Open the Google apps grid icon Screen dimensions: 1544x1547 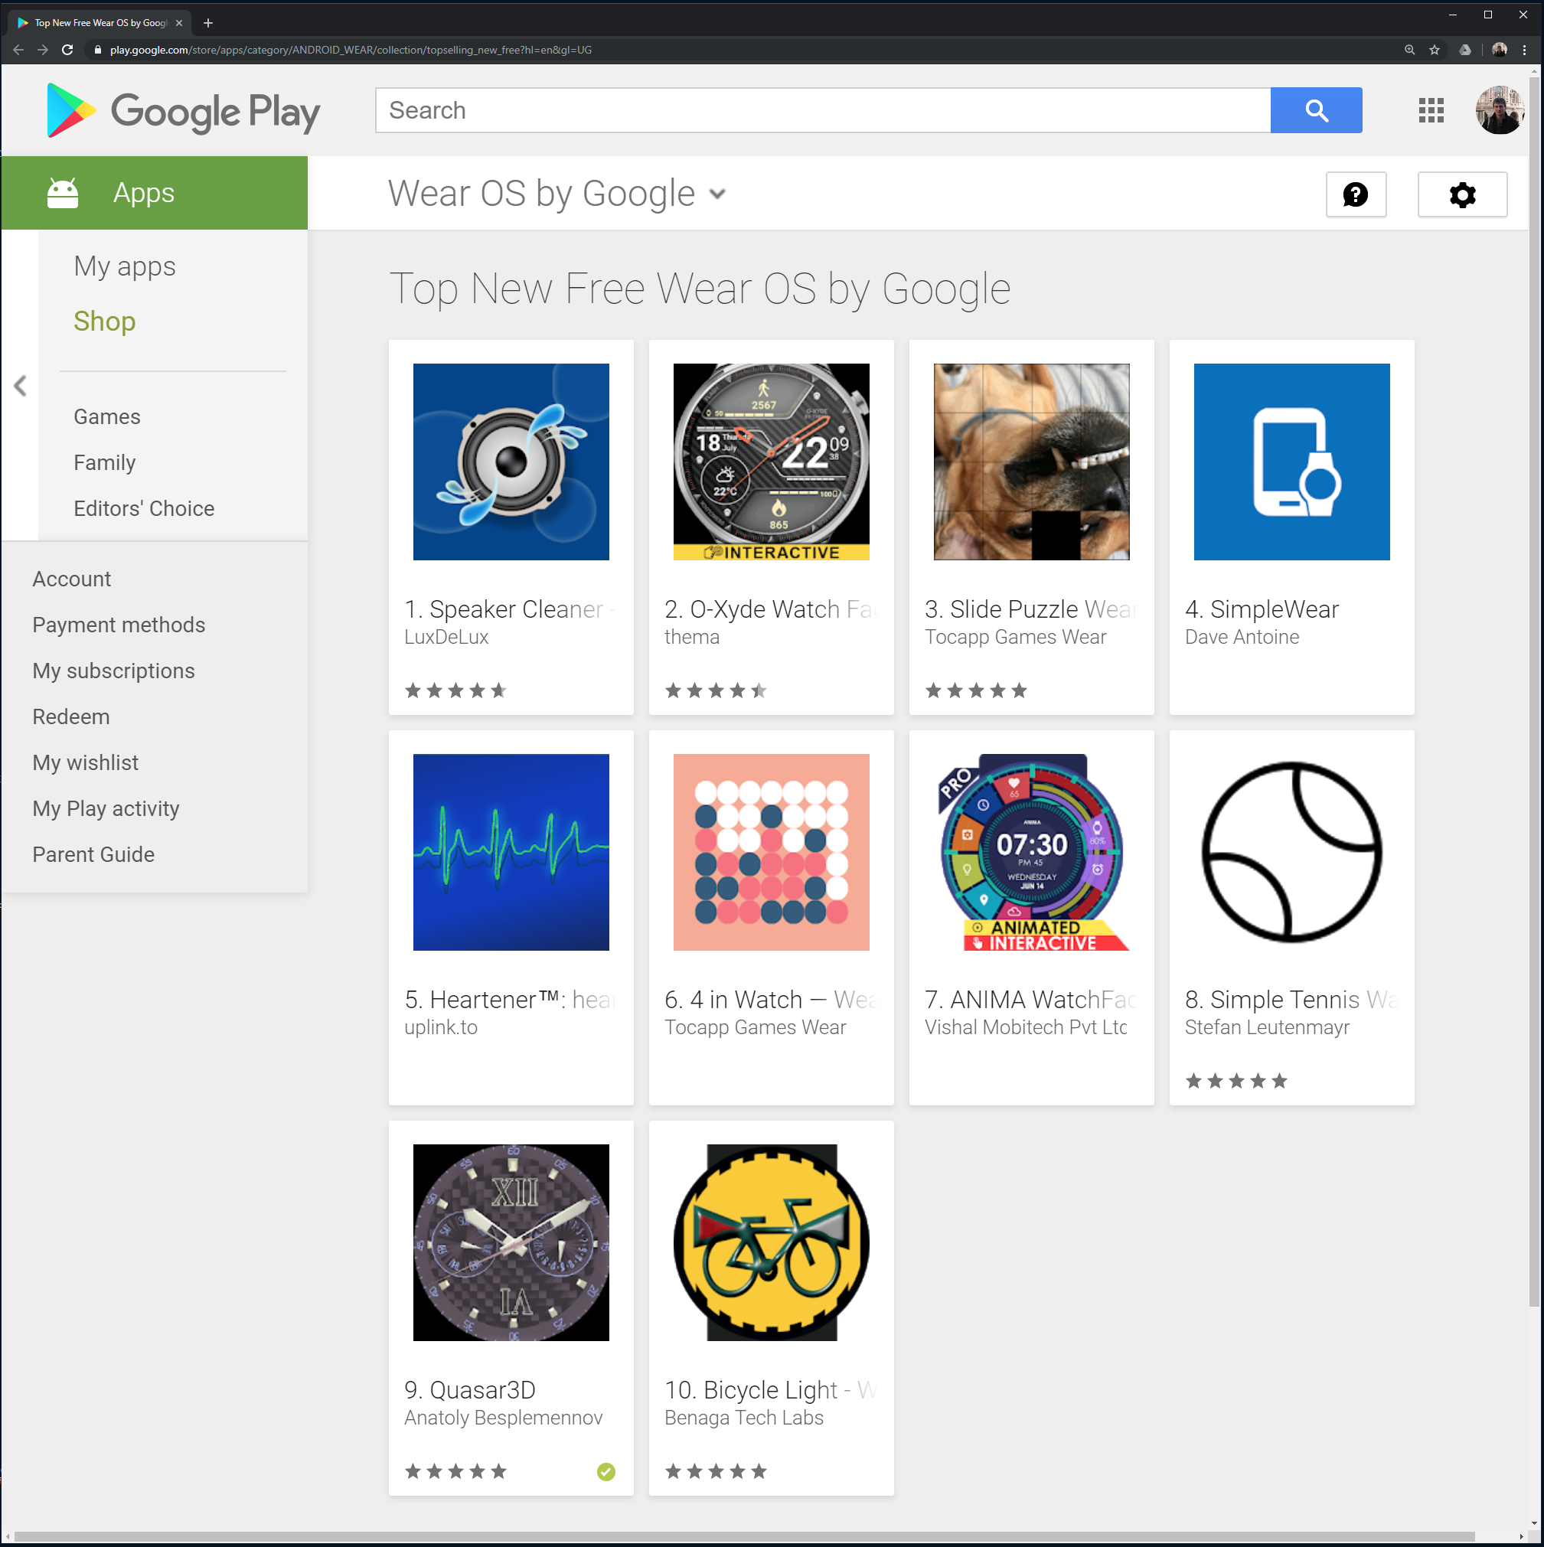click(x=1430, y=110)
